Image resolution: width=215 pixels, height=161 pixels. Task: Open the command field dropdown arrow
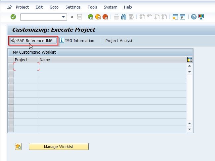(64, 17)
